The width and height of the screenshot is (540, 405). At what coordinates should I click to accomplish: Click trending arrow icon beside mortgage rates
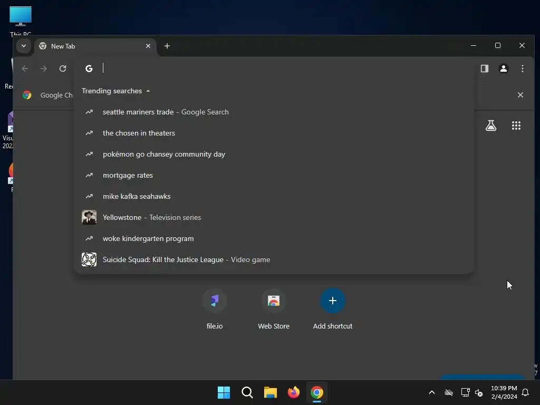tap(89, 175)
